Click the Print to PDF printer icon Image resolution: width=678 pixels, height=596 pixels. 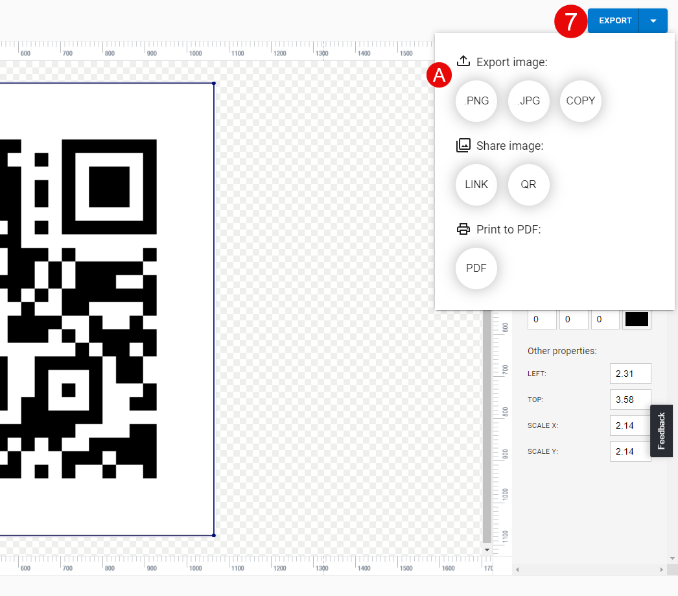463,229
